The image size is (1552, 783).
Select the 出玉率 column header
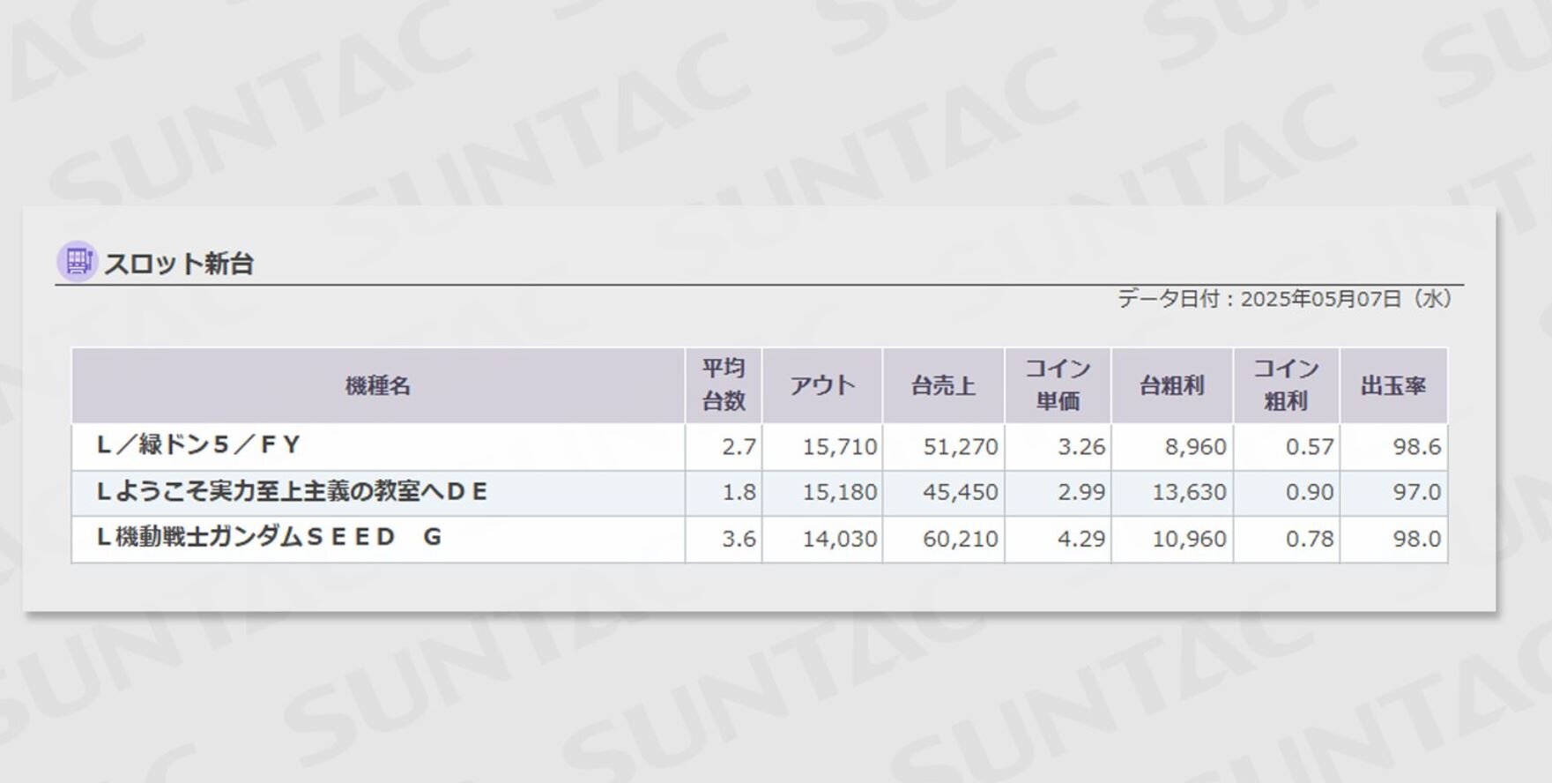[1393, 385]
